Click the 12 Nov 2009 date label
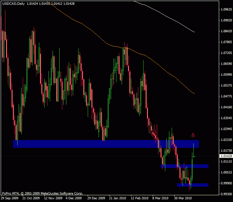 [x=53, y=198]
